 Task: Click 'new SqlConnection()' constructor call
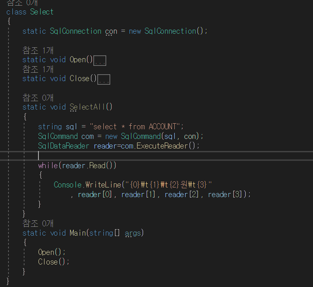[166, 31]
